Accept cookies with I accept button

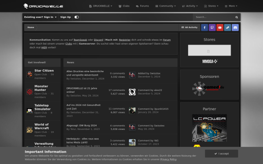(221, 154)
